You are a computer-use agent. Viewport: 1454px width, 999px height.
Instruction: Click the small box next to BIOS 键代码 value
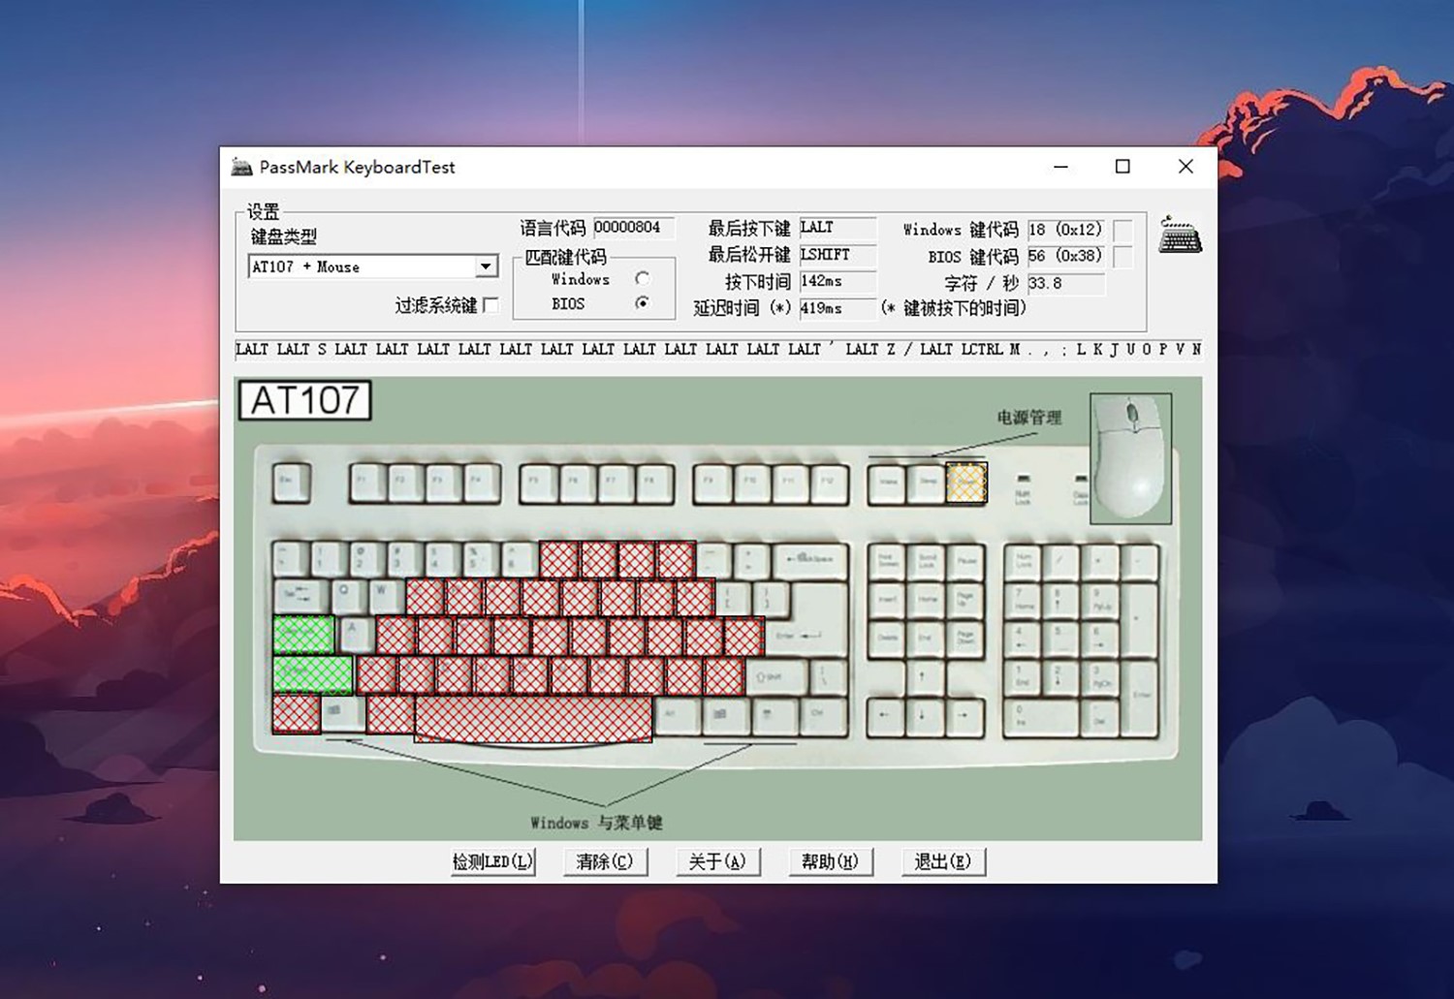pyautogui.click(x=1122, y=257)
